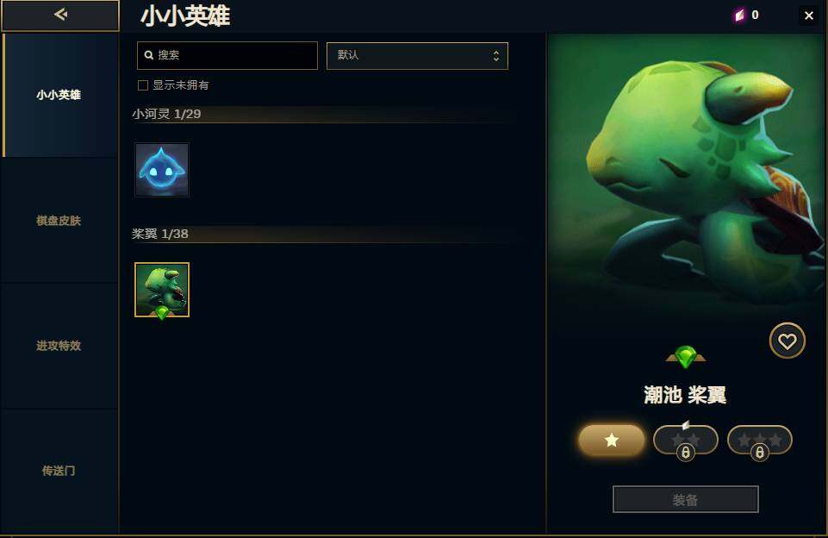Open the 小小英雄 sidebar tab
This screenshot has height=538, width=828.
pyautogui.click(x=59, y=95)
